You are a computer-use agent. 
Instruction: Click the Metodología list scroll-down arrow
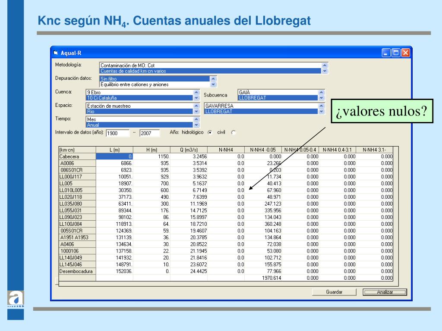click(x=325, y=71)
